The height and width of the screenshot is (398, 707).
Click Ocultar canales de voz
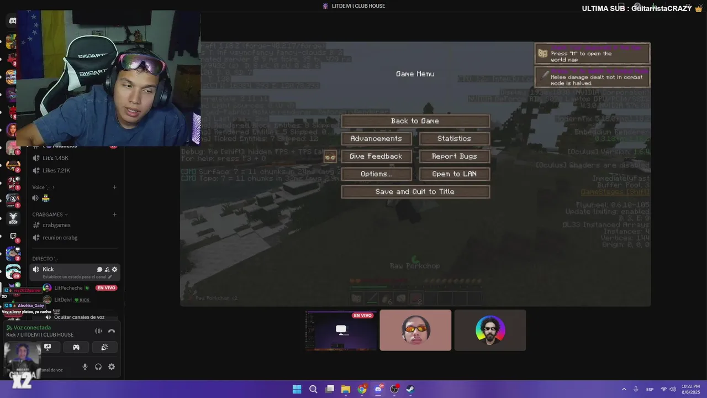[79, 317]
